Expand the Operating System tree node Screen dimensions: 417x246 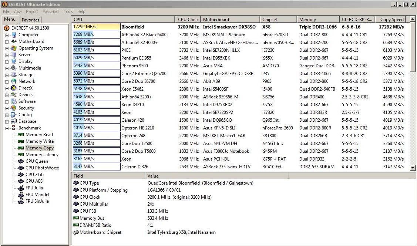(7, 48)
